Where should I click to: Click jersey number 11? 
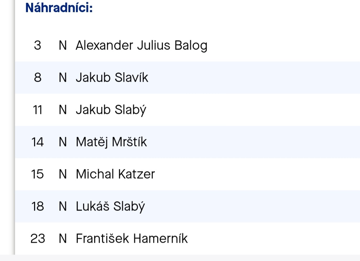click(38, 110)
